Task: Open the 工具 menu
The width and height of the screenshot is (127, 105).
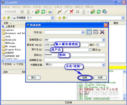Action: [x=58, y=7]
